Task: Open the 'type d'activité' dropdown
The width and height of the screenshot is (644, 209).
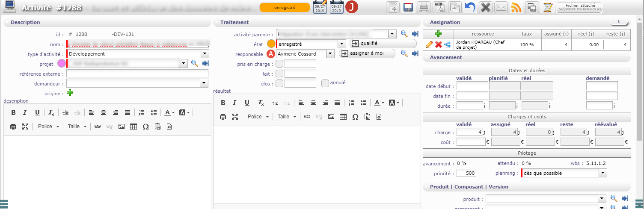Action: pyautogui.click(x=205, y=54)
